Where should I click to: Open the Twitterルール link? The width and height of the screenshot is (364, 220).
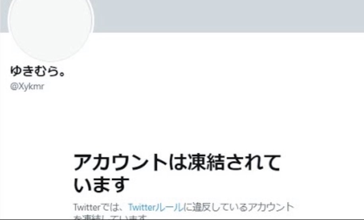pos(155,207)
